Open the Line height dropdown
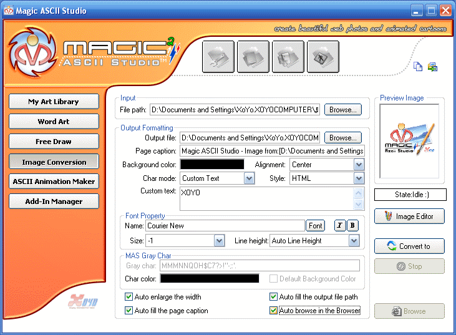This screenshot has height=335, width=456. [x=354, y=241]
